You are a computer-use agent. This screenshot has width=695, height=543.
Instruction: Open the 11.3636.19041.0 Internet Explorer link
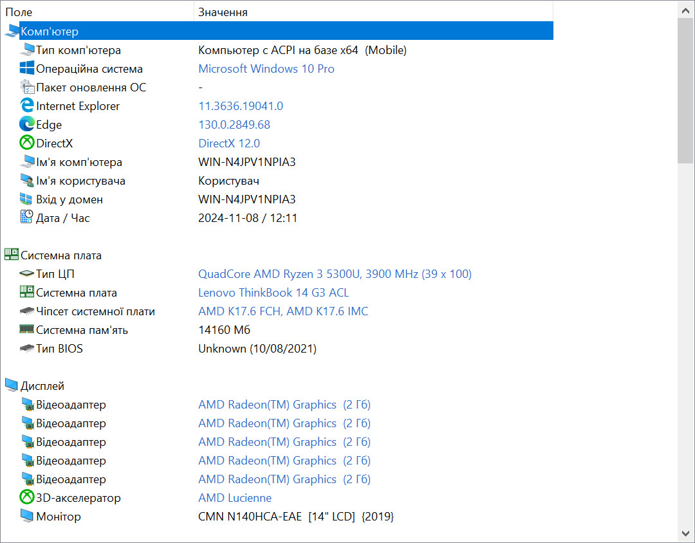241,106
